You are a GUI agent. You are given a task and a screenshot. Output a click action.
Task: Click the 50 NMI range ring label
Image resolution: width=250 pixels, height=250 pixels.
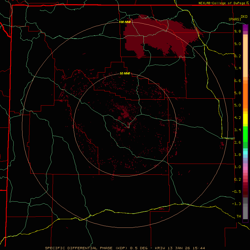125,73
